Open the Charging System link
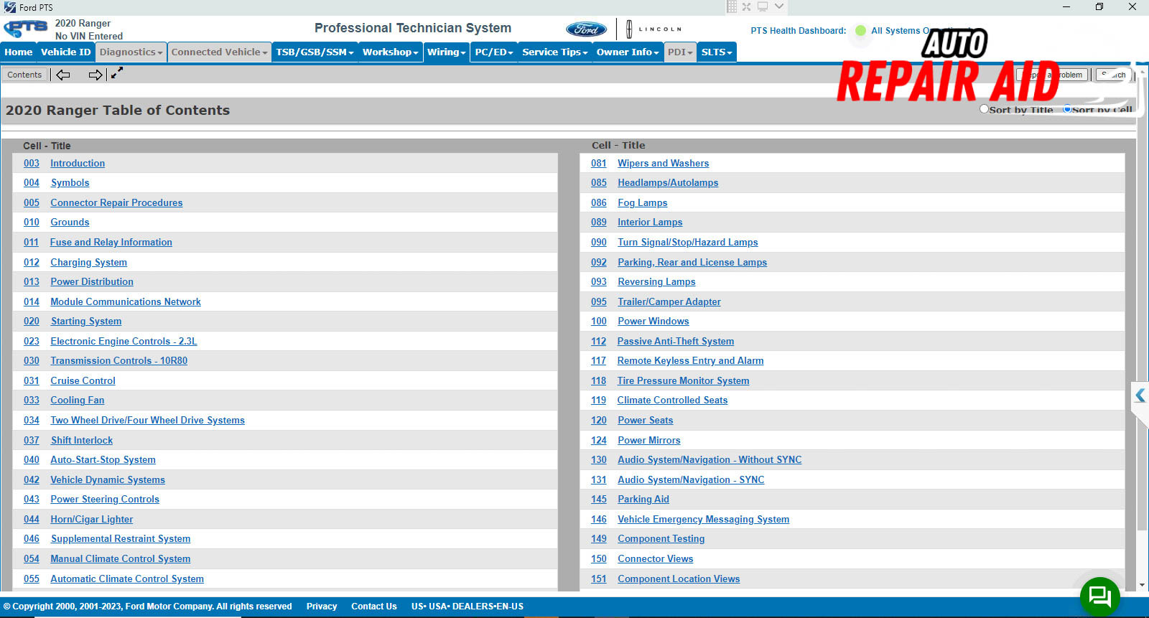The width and height of the screenshot is (1149, 618). (89, 263)
